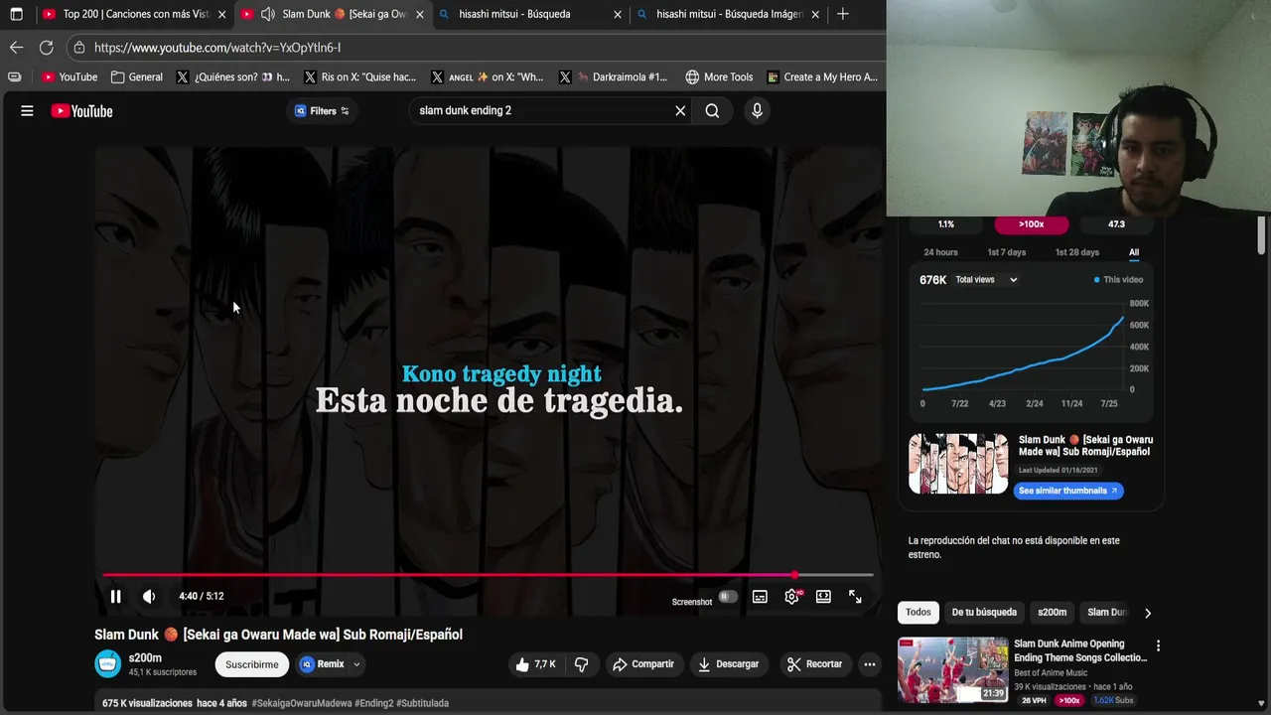Screen dimensions: 1271x715
Task: Mute the video volume
Action: 149,596
